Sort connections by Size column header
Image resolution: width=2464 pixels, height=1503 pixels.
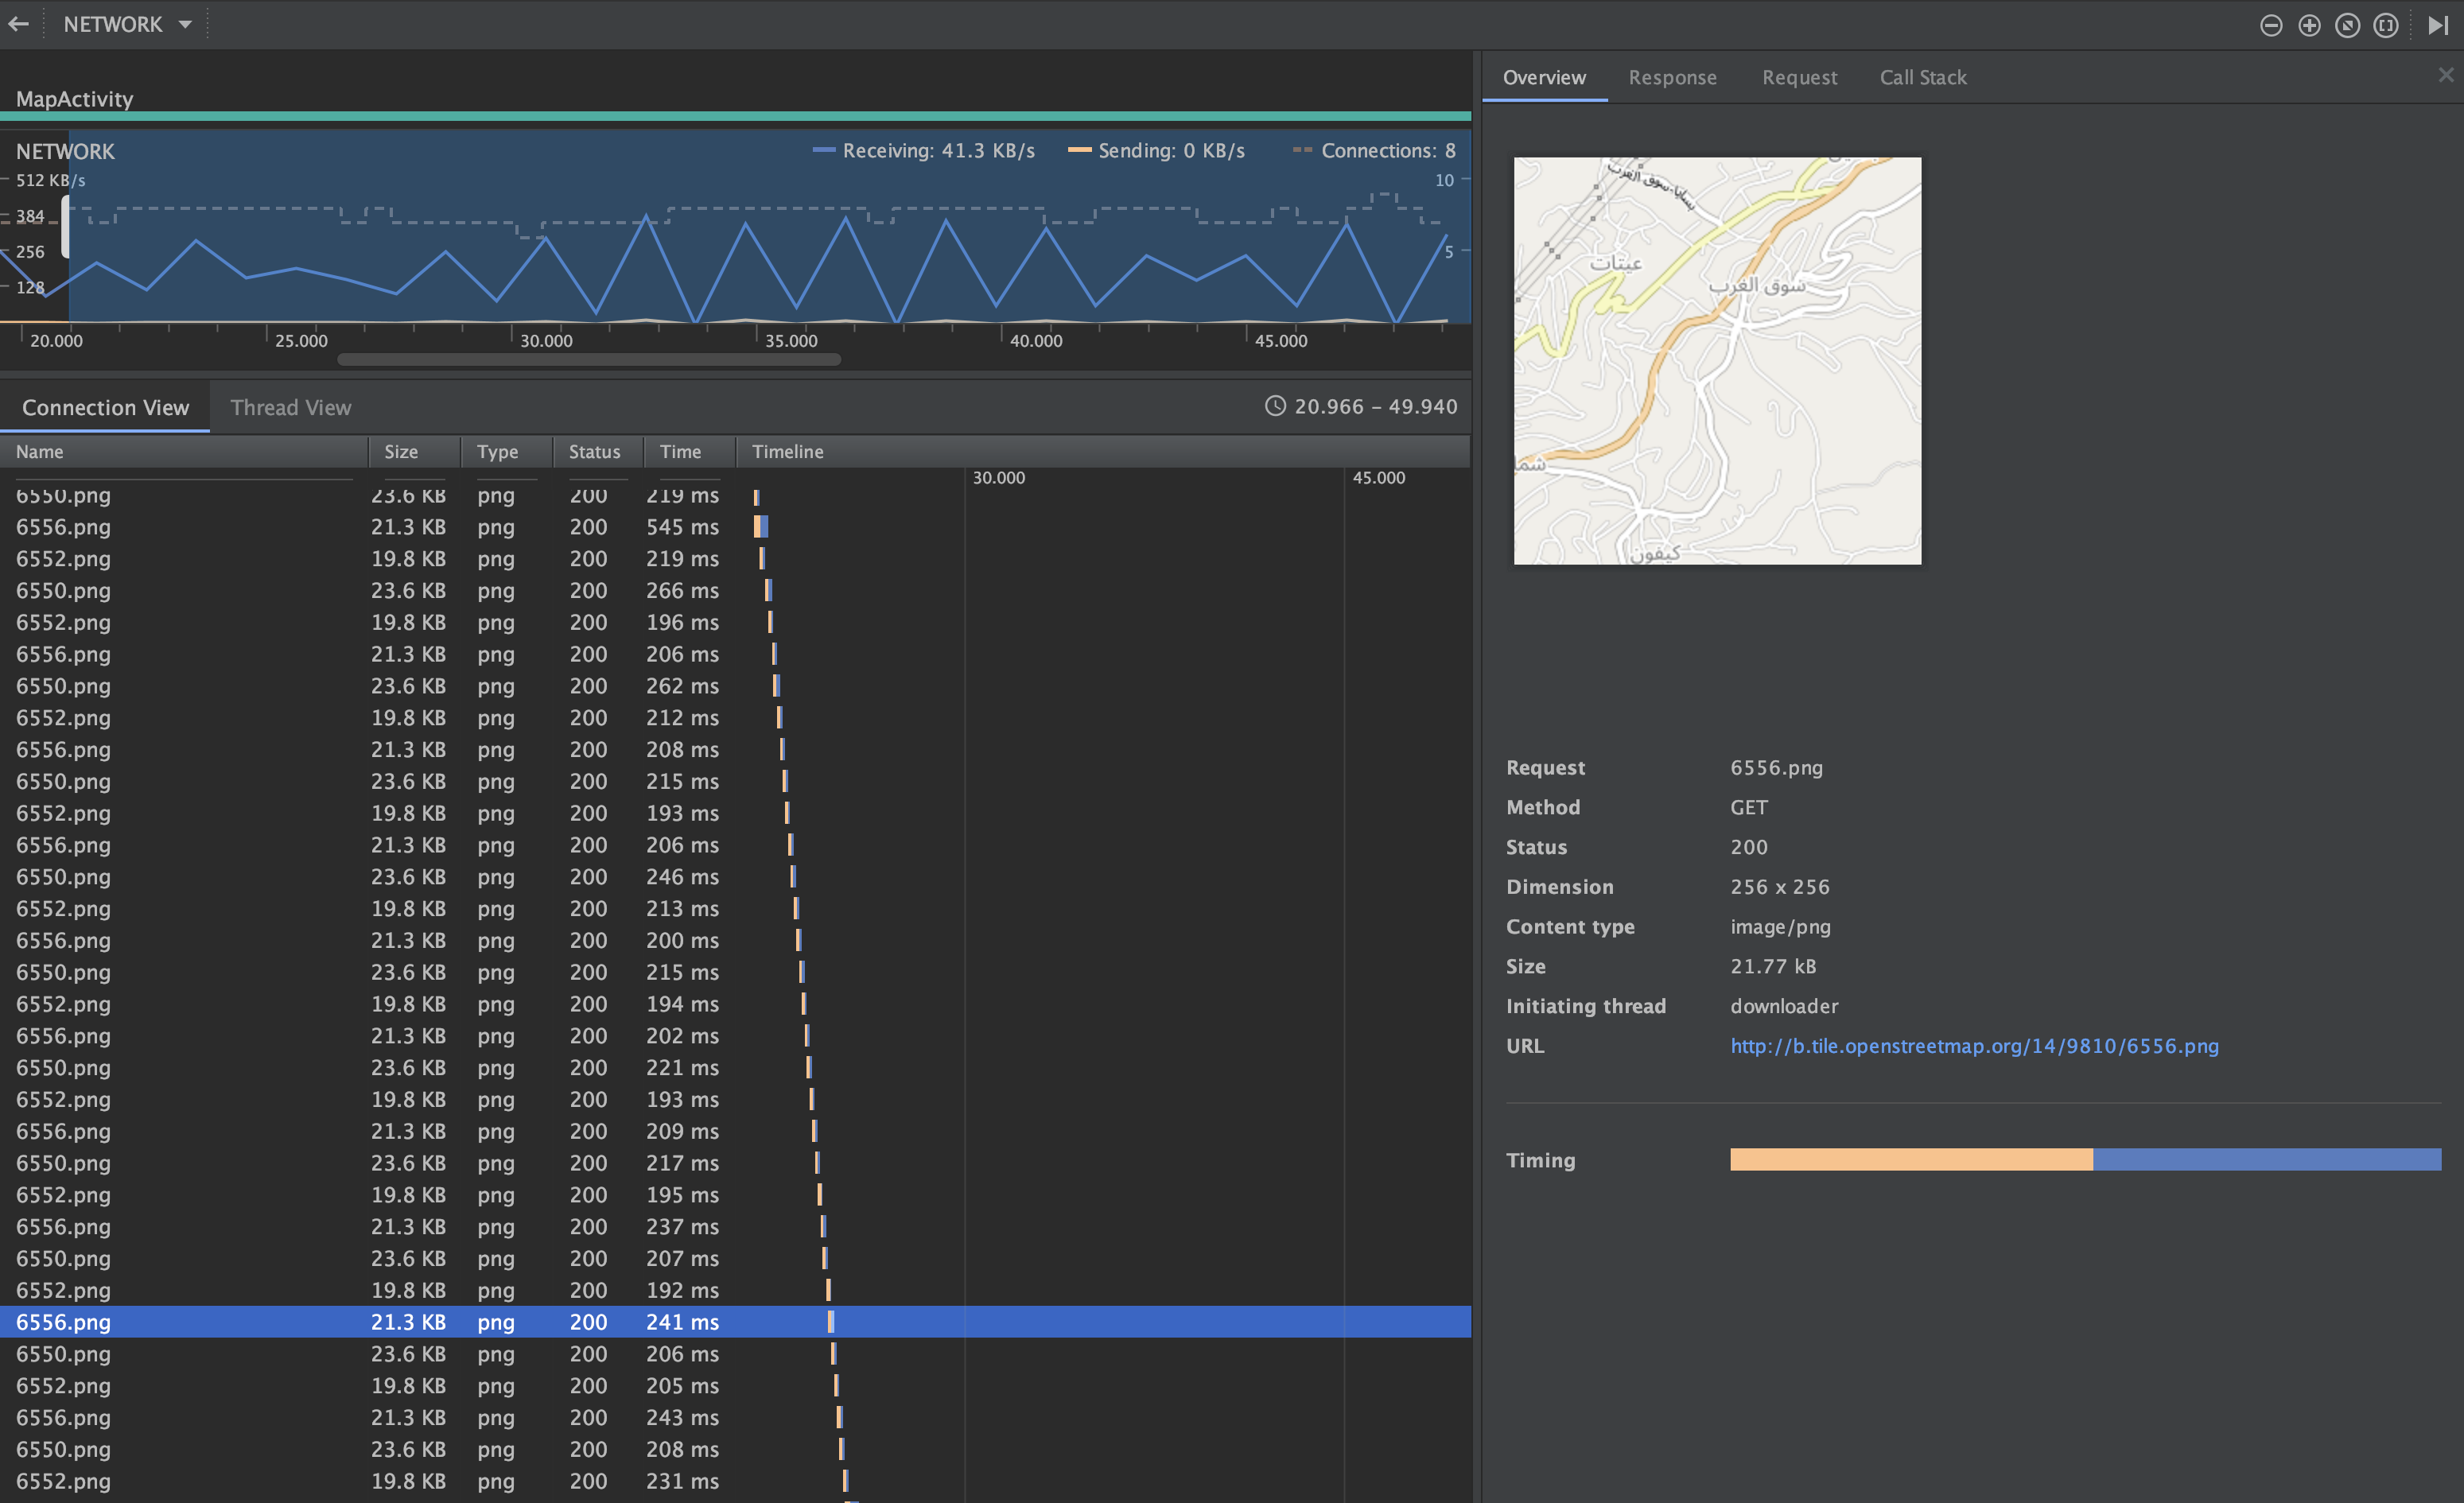tap(401, 452)
